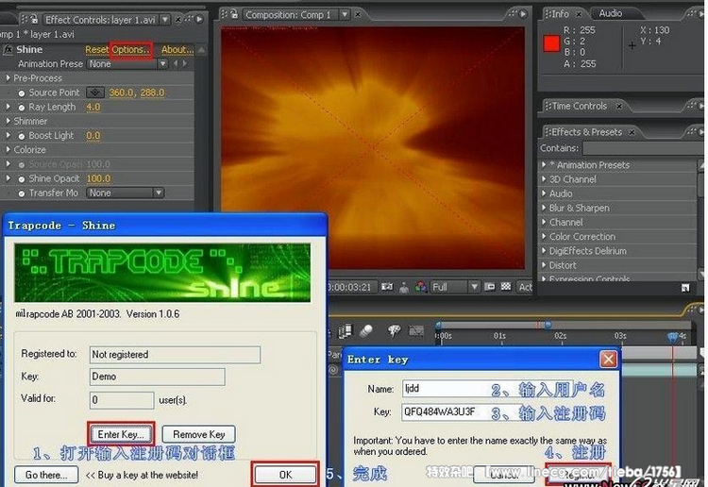
Task: Toggle the region of interest icon
Action: pyautogui.click(x=489, y=287)
